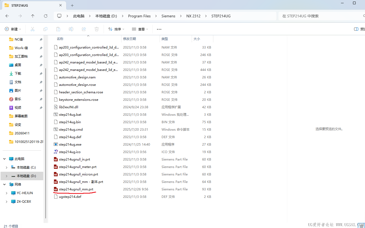Open the 新建 (New) dropdown
This screenshot has height=228, width=365.
pyautogui.click(x=13, y=29)
